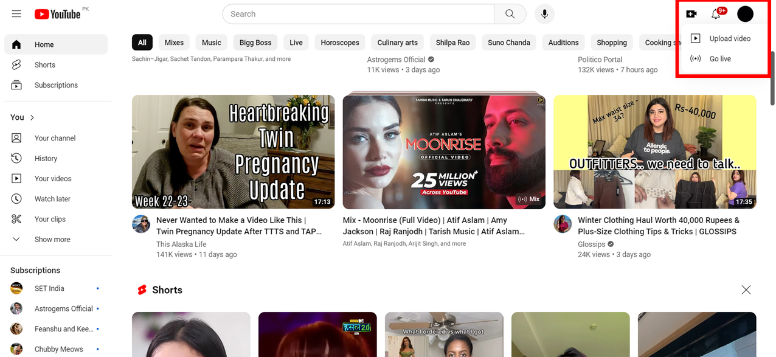Screen dimensions: 776x357
Task: Open Chubby Meows subscription
Action: click(56, 349)
